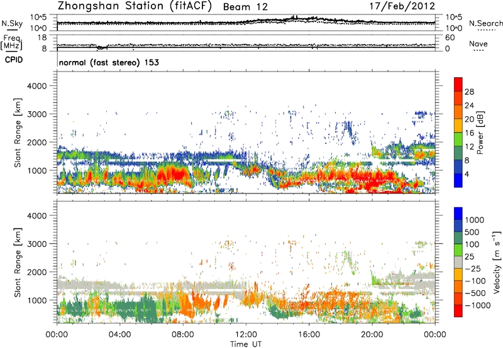Click the '16:00' time axis label

[309, 335]
